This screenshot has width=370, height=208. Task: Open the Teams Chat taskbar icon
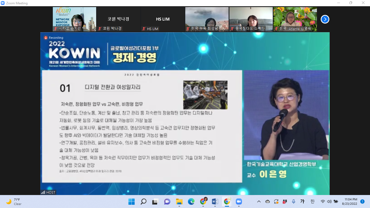click(167, 201)
